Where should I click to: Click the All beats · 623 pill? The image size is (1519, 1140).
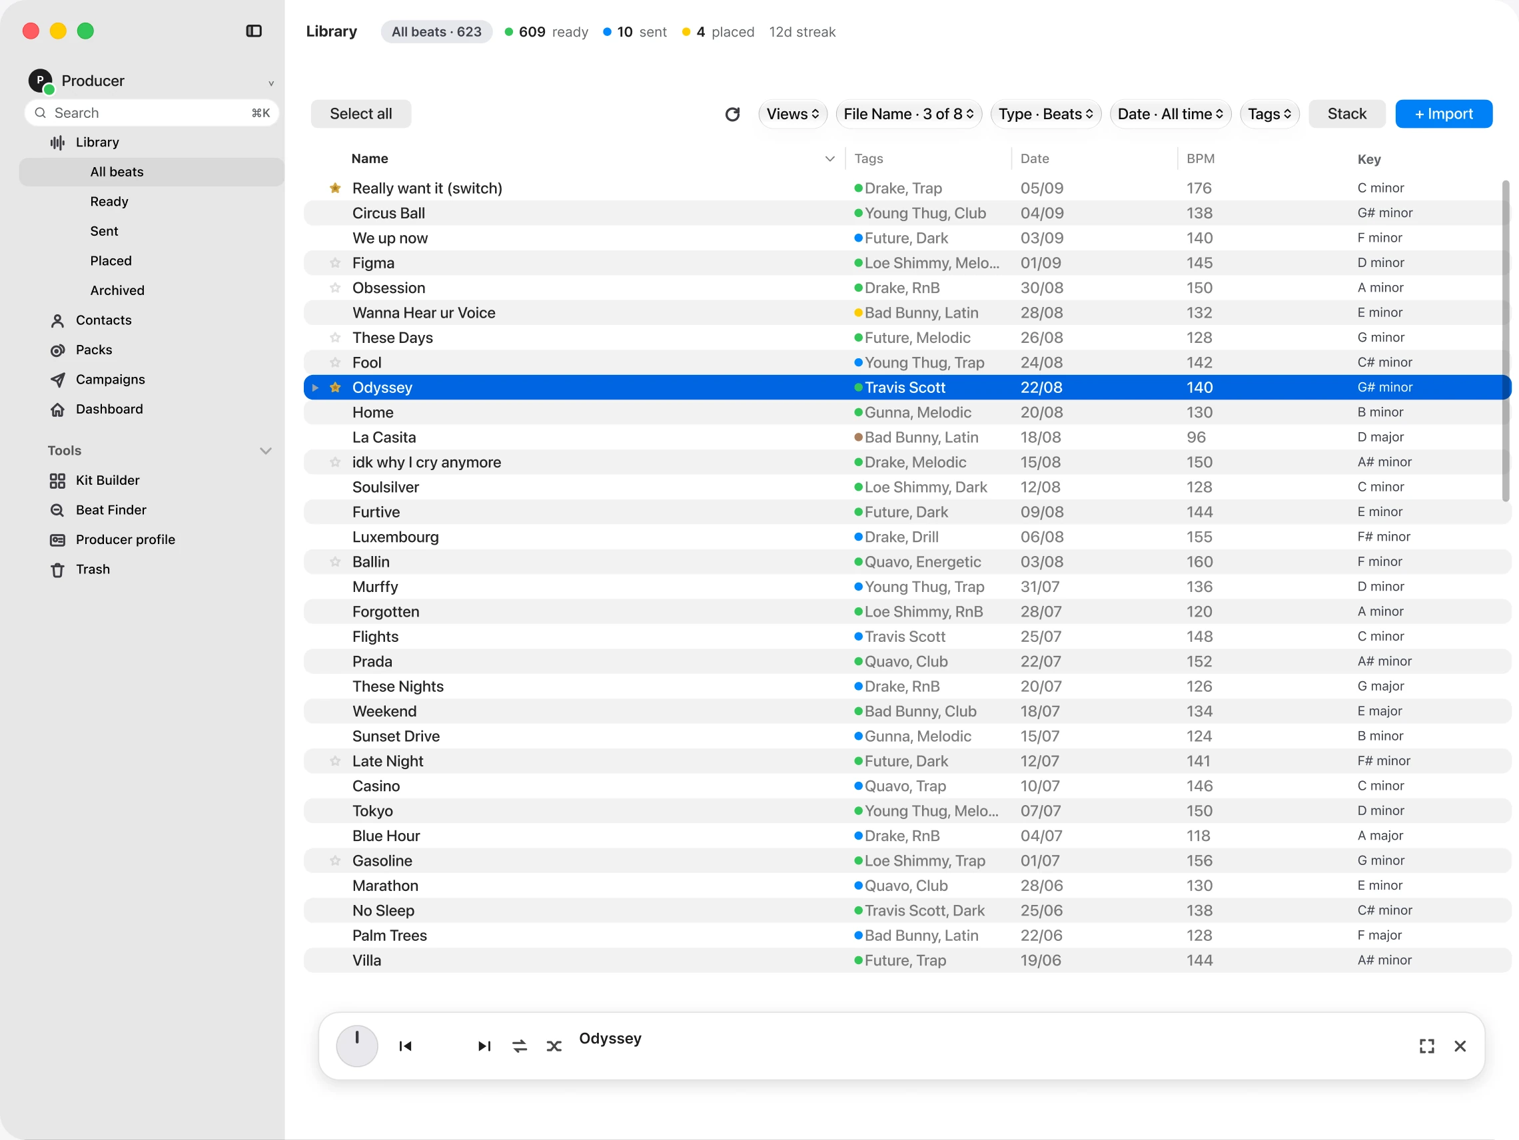[x=436, y=31]
